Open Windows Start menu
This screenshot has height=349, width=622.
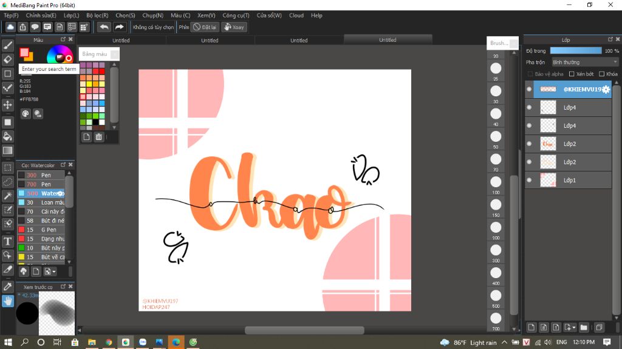[7, 342]
